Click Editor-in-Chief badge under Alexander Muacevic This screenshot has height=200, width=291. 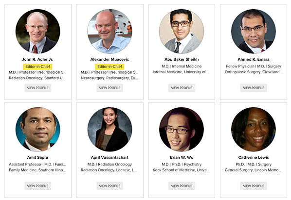pyautogui.click(x=109, y=67)
